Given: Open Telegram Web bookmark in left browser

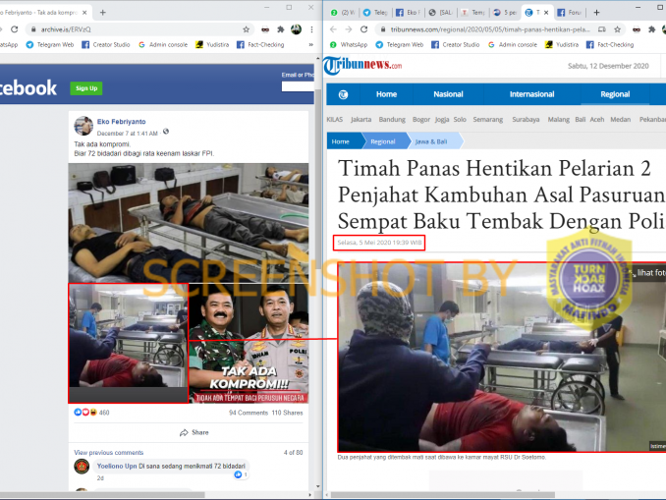Looking at the screenshot, I should 50,44.
